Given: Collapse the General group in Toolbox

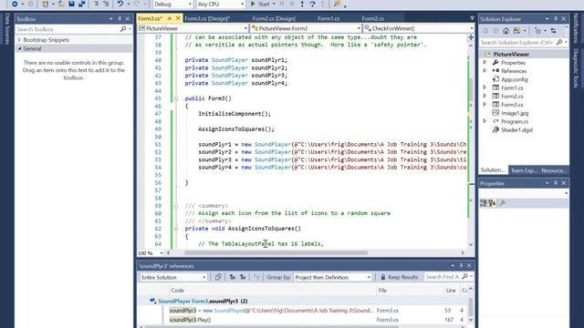Looking at the screenshot, I should point(20,48).
